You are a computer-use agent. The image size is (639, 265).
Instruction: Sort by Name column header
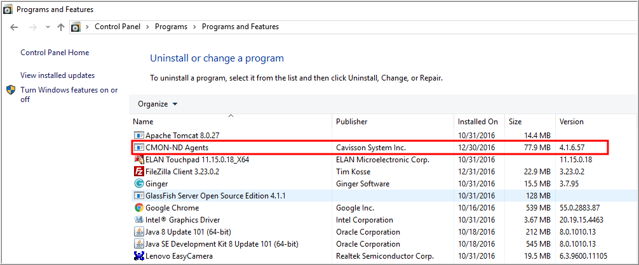143,122
